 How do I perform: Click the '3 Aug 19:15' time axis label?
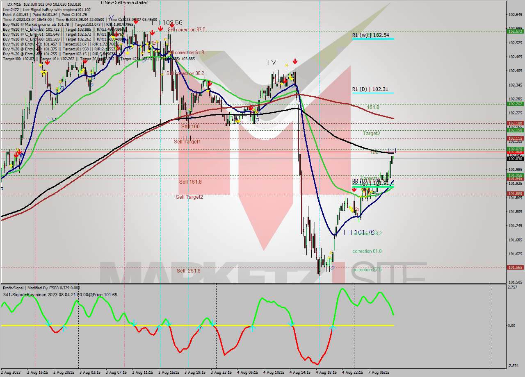pyautogui.click(x=195, y=372)
